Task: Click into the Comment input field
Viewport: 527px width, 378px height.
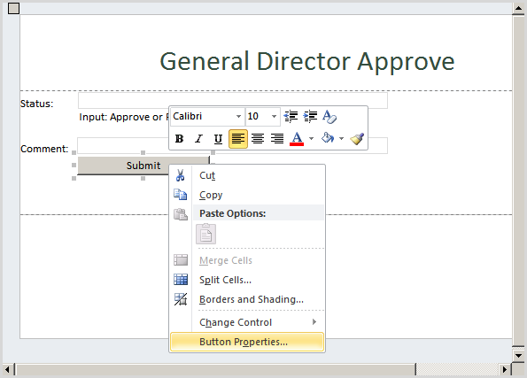Action: point(233,145)
